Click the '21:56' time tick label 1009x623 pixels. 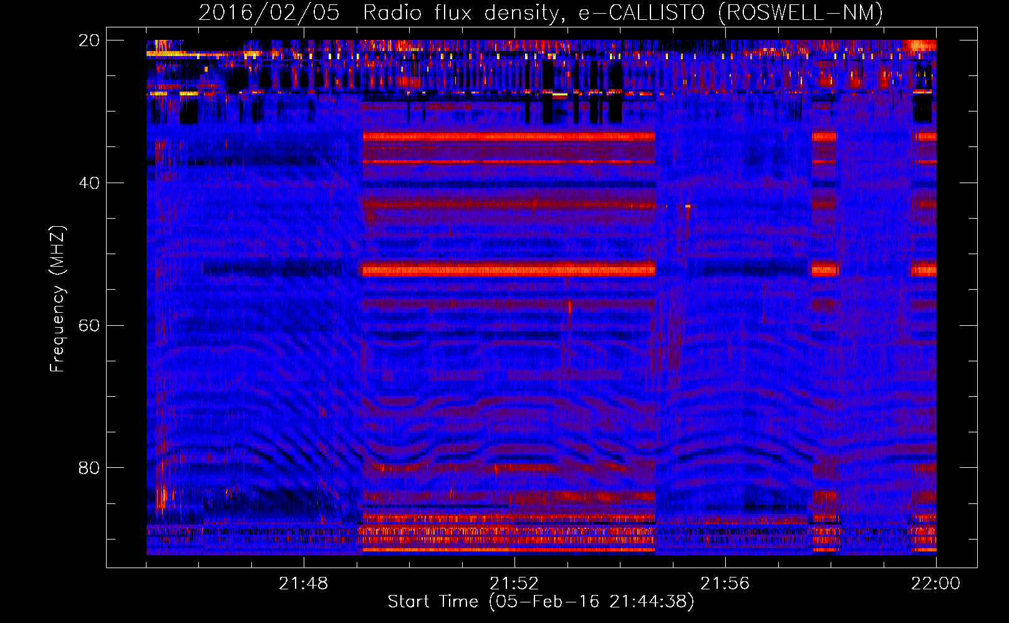point(725,584)
